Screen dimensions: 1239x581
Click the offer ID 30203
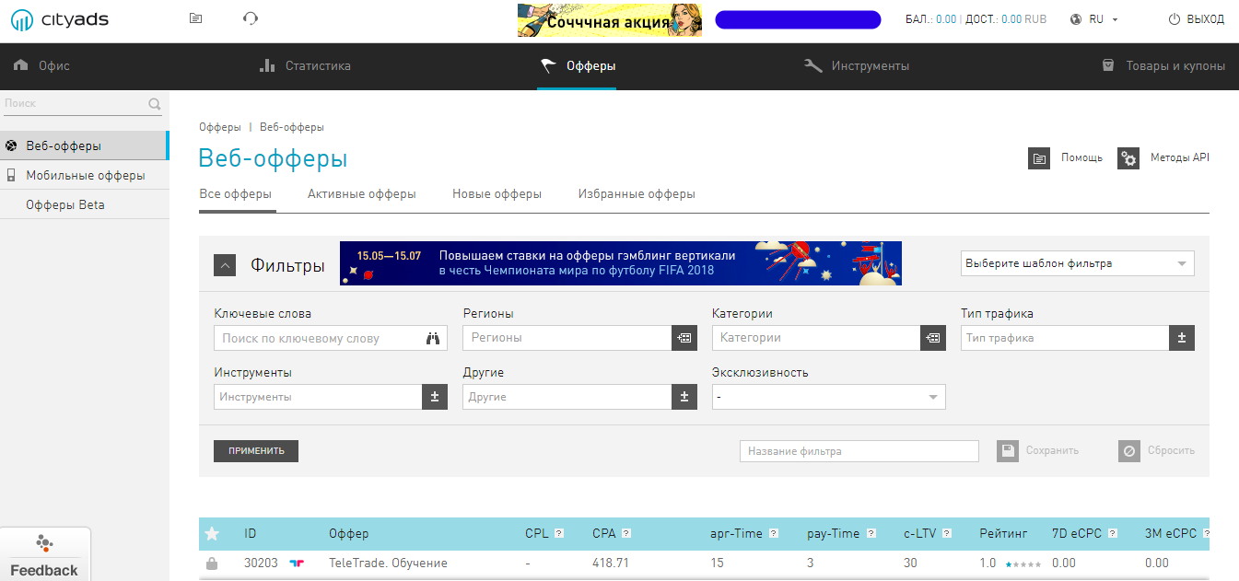[x=261, y=563]
